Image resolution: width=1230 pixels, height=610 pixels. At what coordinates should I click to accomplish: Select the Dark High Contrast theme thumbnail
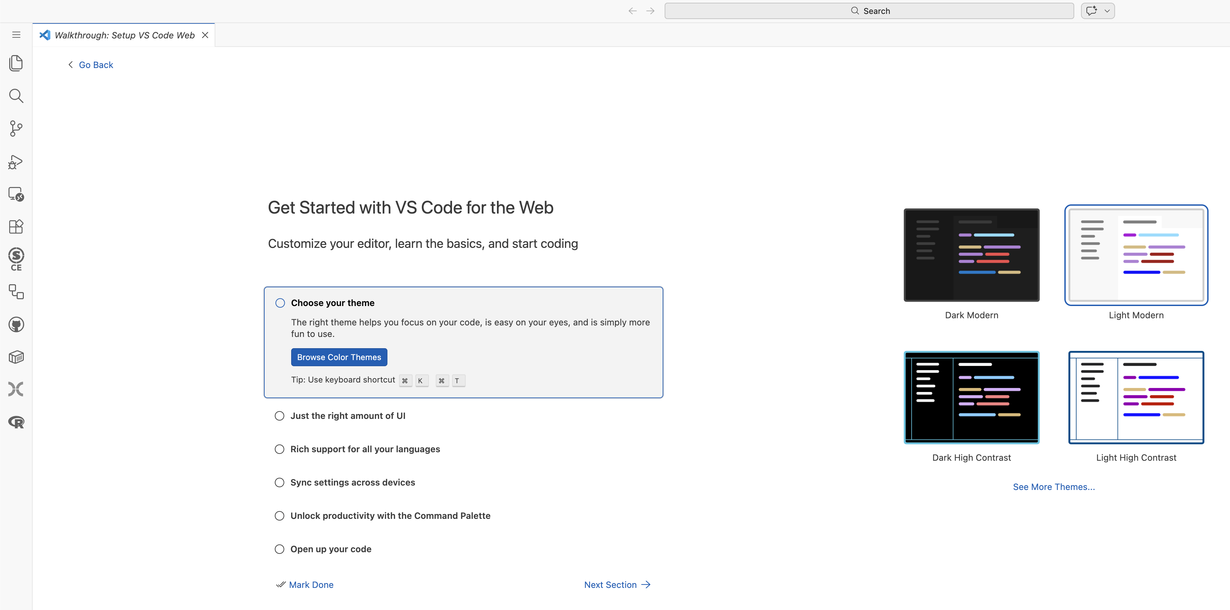click(971, 397)
